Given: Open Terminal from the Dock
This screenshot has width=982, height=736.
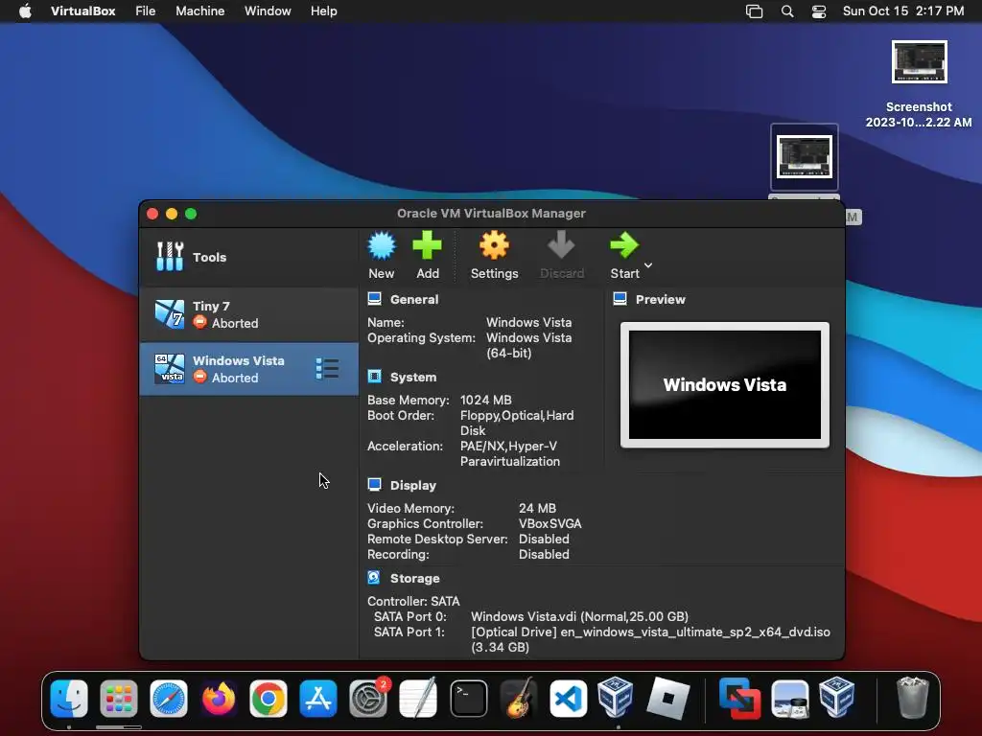Looking at the screenshot, I should pos(468,698).
